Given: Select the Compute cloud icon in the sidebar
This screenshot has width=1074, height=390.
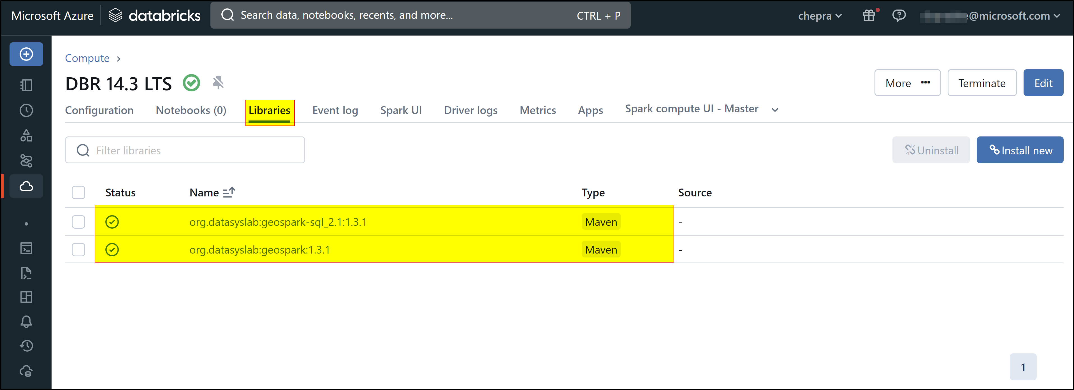Looking at the screenshot, I should tap(26, 186).
